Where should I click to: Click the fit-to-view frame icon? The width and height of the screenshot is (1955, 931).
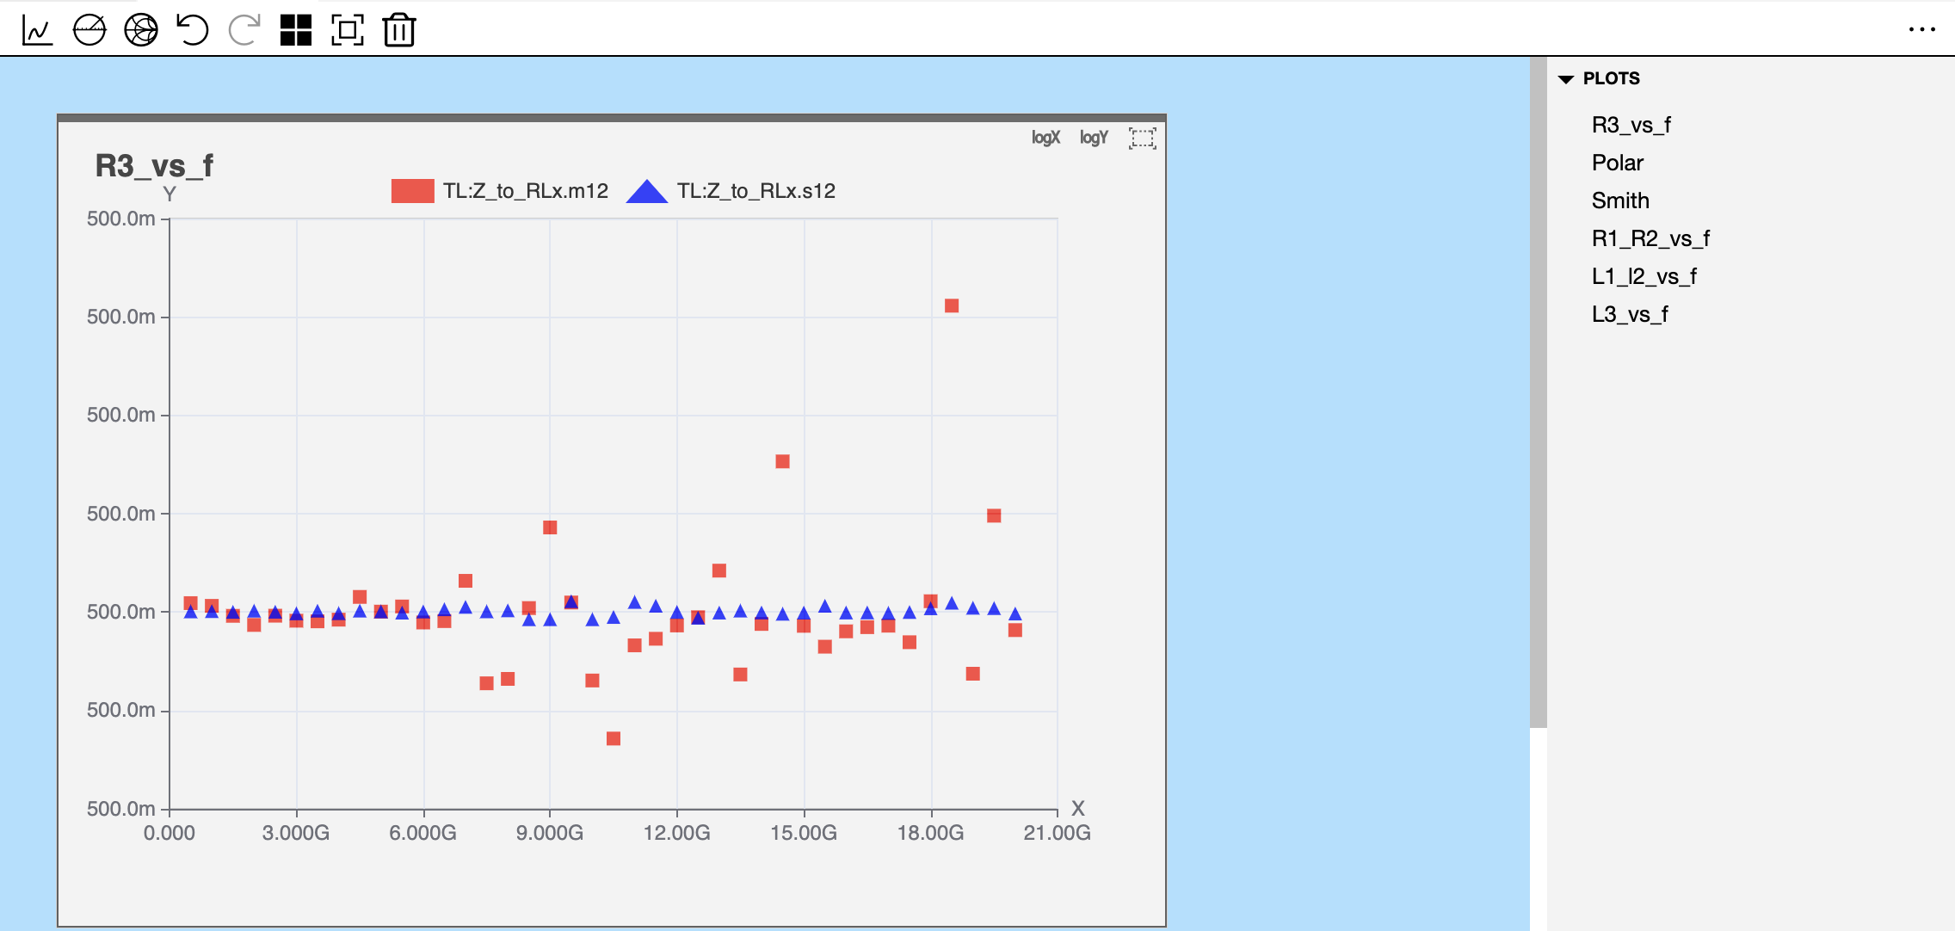coord(348,30)
